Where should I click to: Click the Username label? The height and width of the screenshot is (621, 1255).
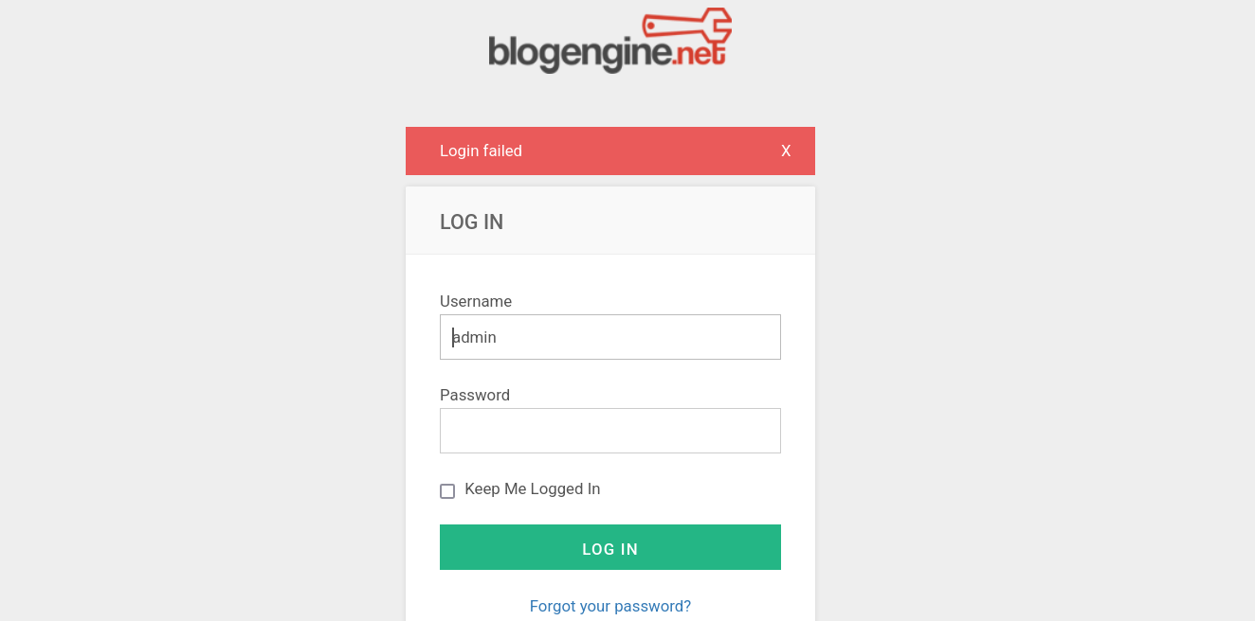(x=476, y=301)
